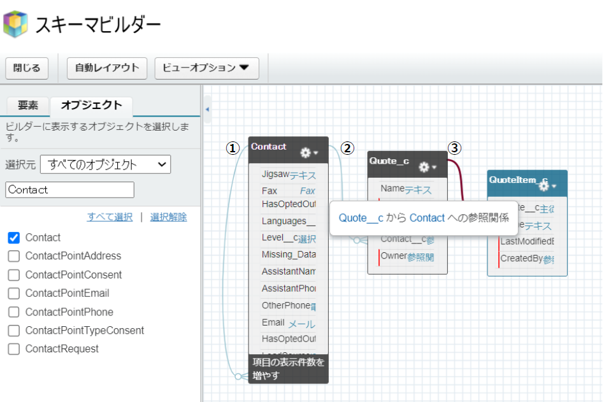
Task: Select the Quote__c object header
Action: (408, 164)
